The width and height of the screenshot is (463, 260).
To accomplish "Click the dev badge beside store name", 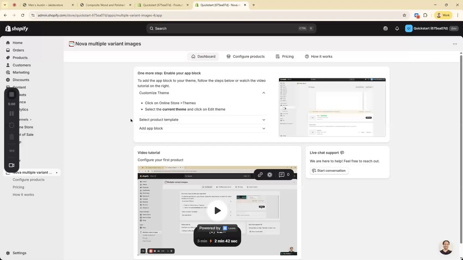I will click(454, 29).
